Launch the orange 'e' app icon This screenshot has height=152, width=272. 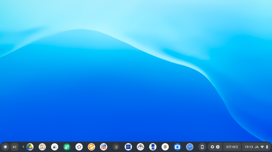click(x=91, y=147)
